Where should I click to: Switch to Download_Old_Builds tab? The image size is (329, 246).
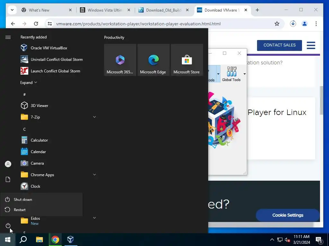[x=164, y=10]
